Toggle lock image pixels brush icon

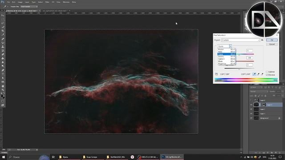pyautogui.click(x=259, y=96)
